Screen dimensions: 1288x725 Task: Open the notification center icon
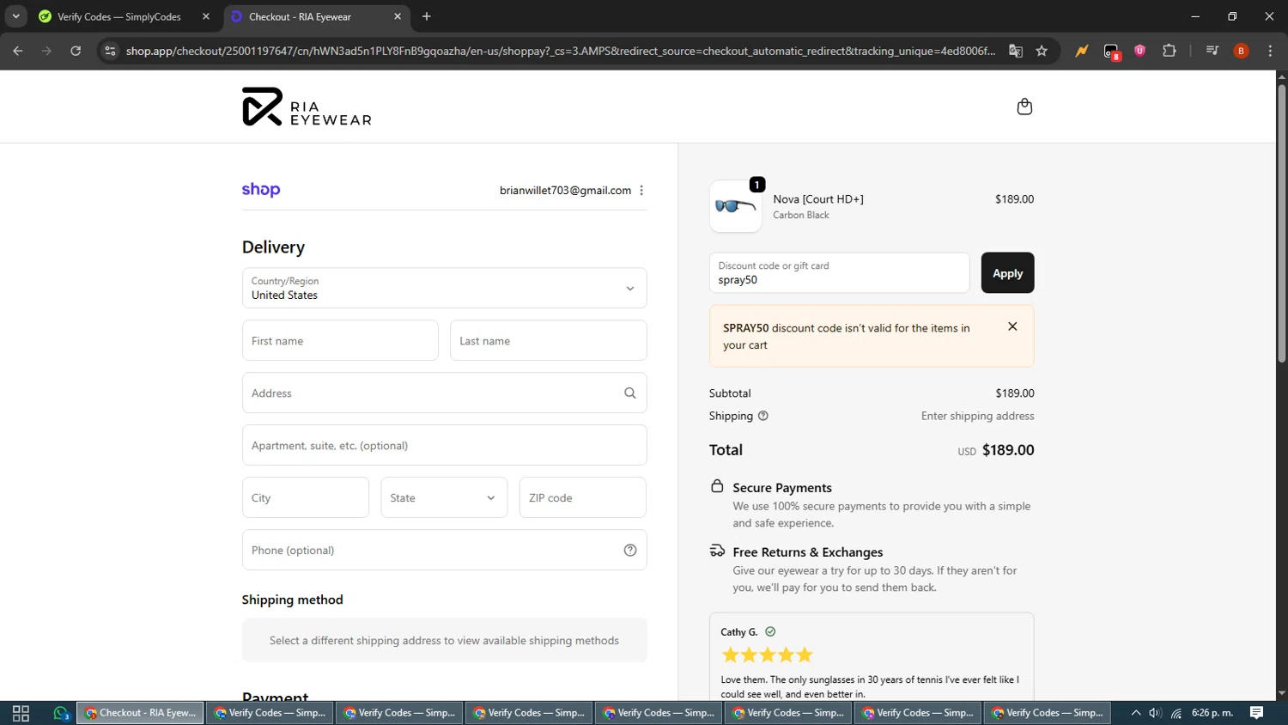click(x=1256, y=713)
